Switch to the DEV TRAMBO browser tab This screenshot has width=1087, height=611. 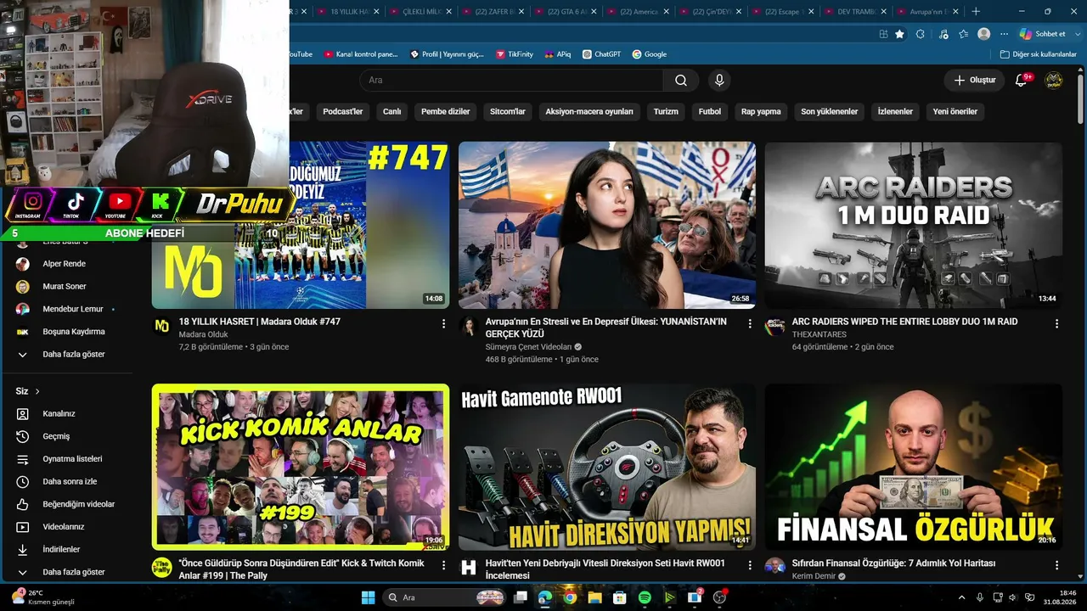(x=855, y=12)
